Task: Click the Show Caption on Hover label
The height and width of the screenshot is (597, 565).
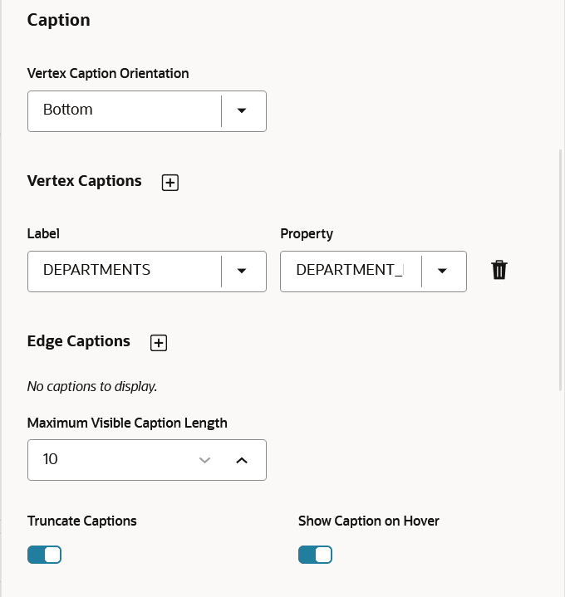Action: pos(369,521)
